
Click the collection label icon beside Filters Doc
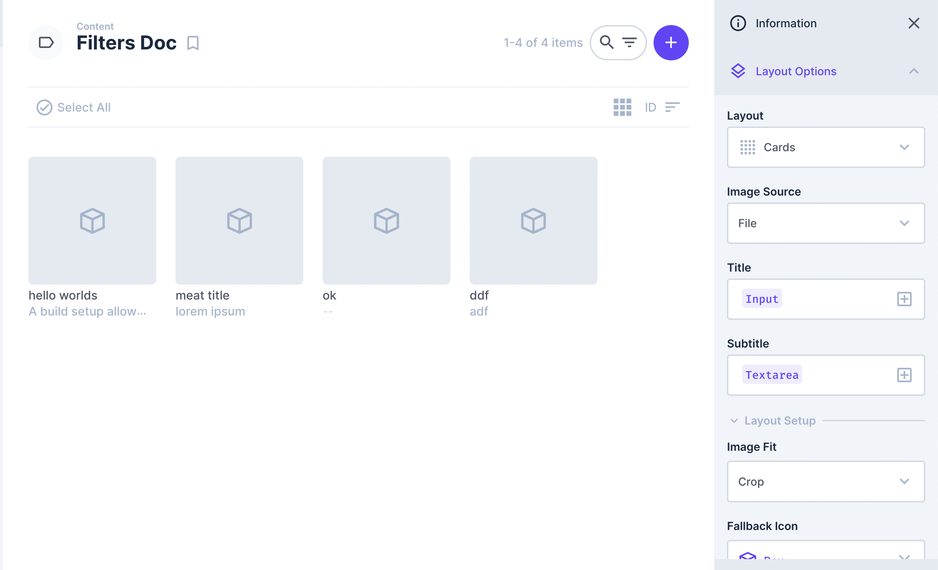pyautogui.click(x=46, y=42)
